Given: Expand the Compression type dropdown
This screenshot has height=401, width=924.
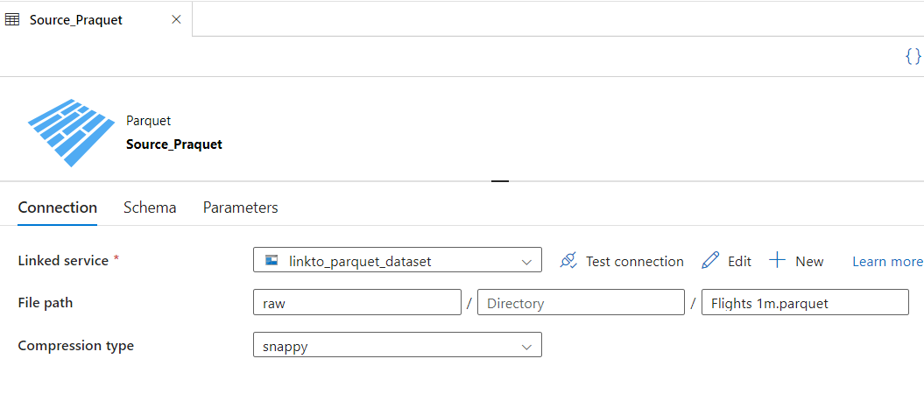Looking at the screenshot, I should point(397,345).
